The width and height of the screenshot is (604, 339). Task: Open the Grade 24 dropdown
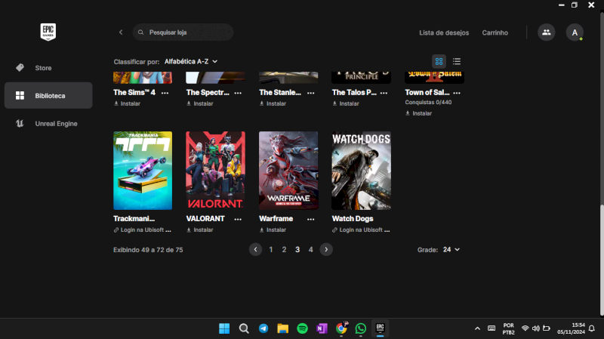click(x=451, y=249)
